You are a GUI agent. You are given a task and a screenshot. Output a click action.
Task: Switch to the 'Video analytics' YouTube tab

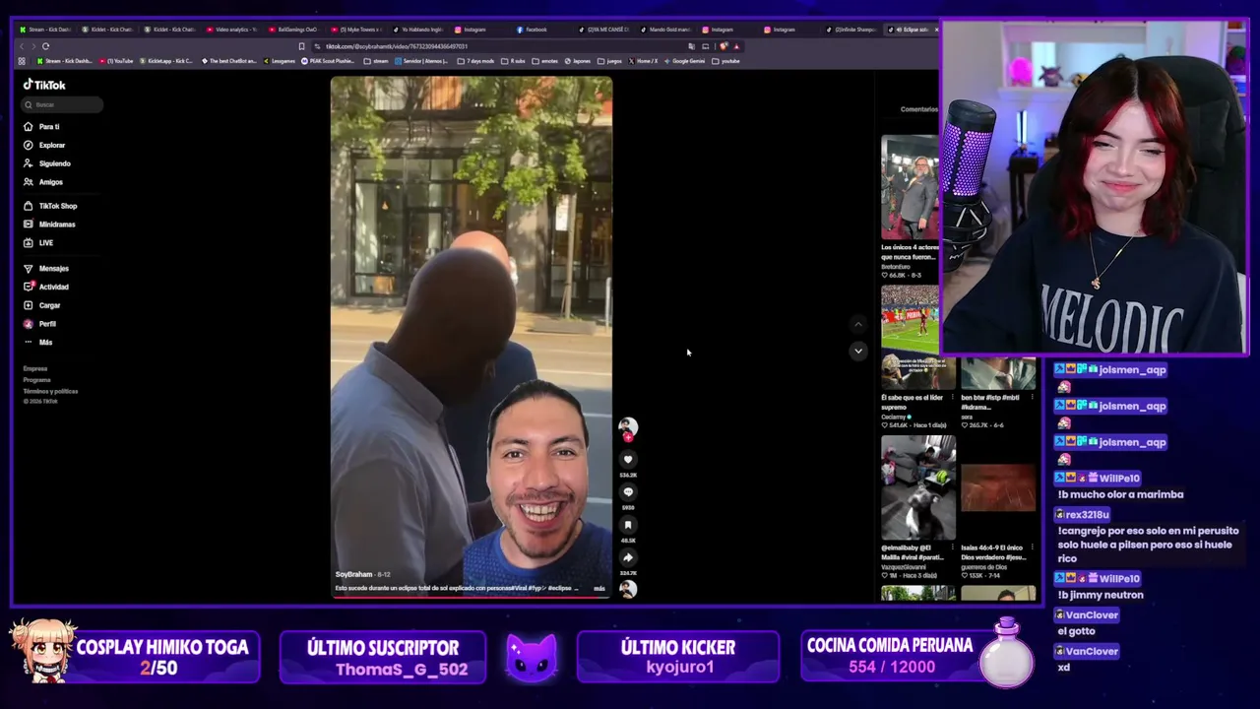click(x=232, y=30)
